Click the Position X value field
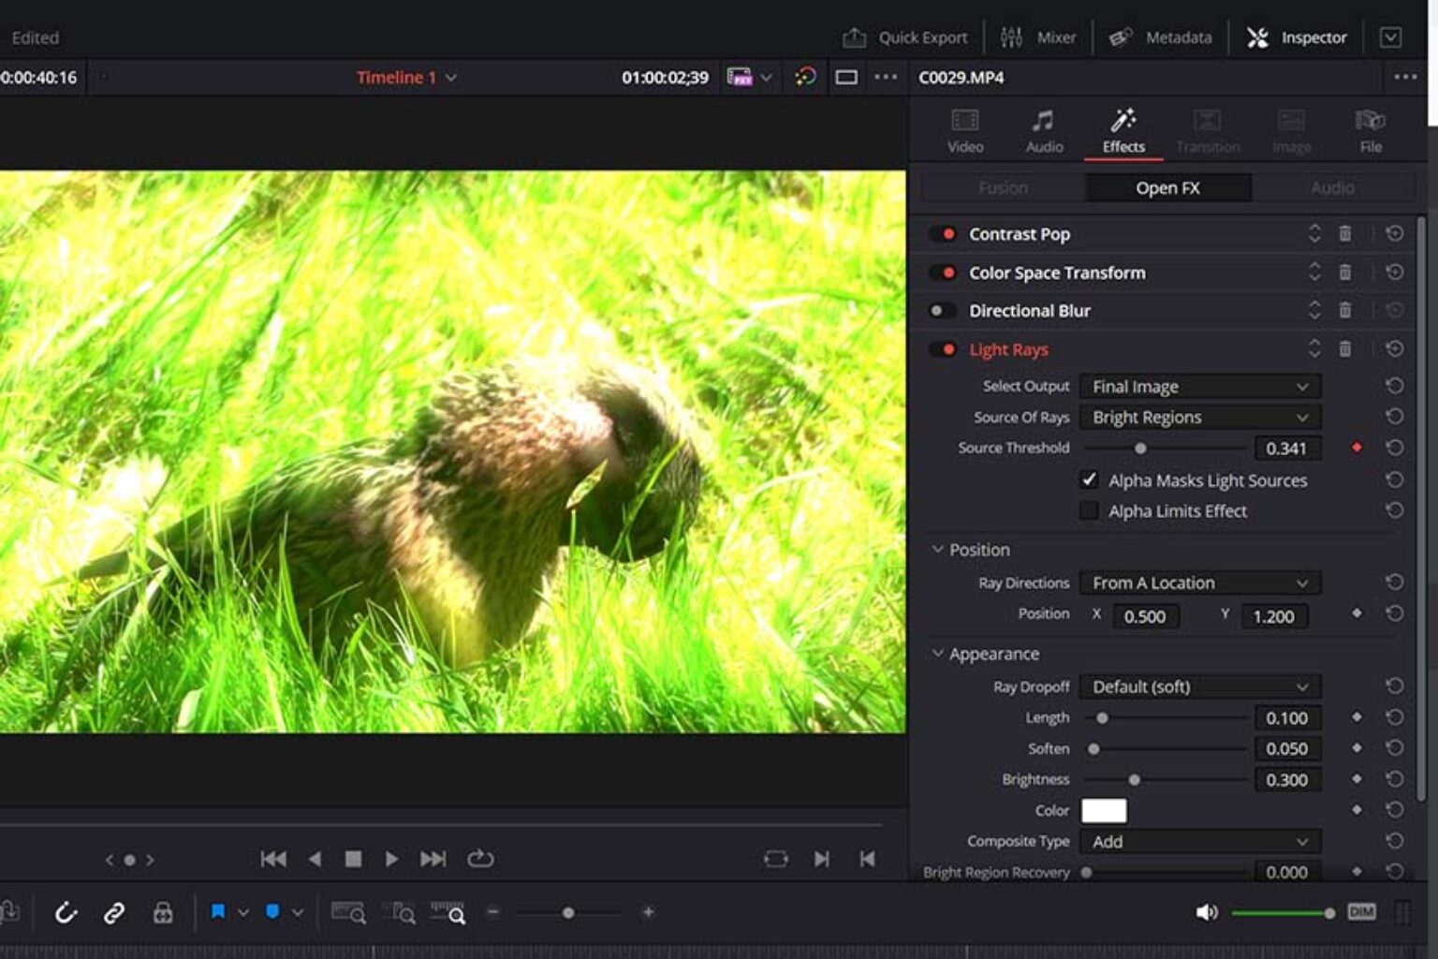 pyautogui.click(x=1145, y=616)
